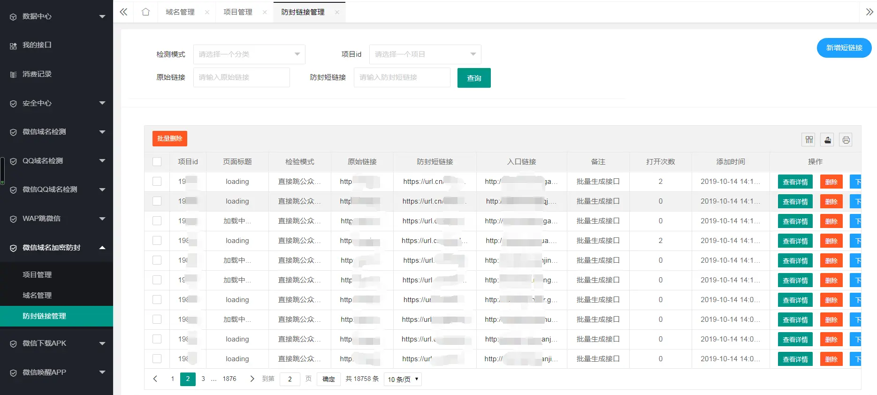Expand 微信域名检测 using its arrow
This screenshot has width=877, height=395.
click(x=102, y=132)
